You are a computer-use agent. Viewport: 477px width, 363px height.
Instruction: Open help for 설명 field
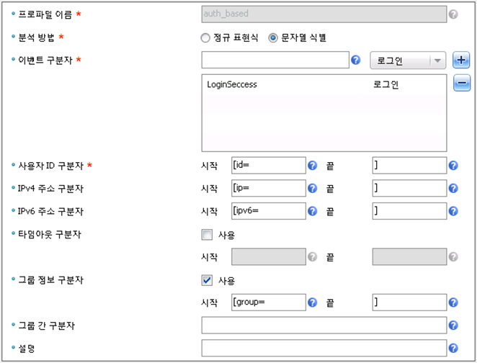pyautogui.click(x=453, y=348)
